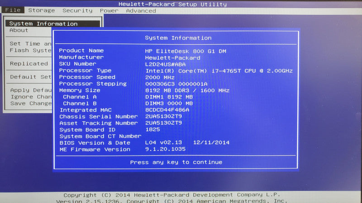Click BIOS version 'L04 v02.13'
Screen dimensions: 362x203
click(x=163, y=143)
